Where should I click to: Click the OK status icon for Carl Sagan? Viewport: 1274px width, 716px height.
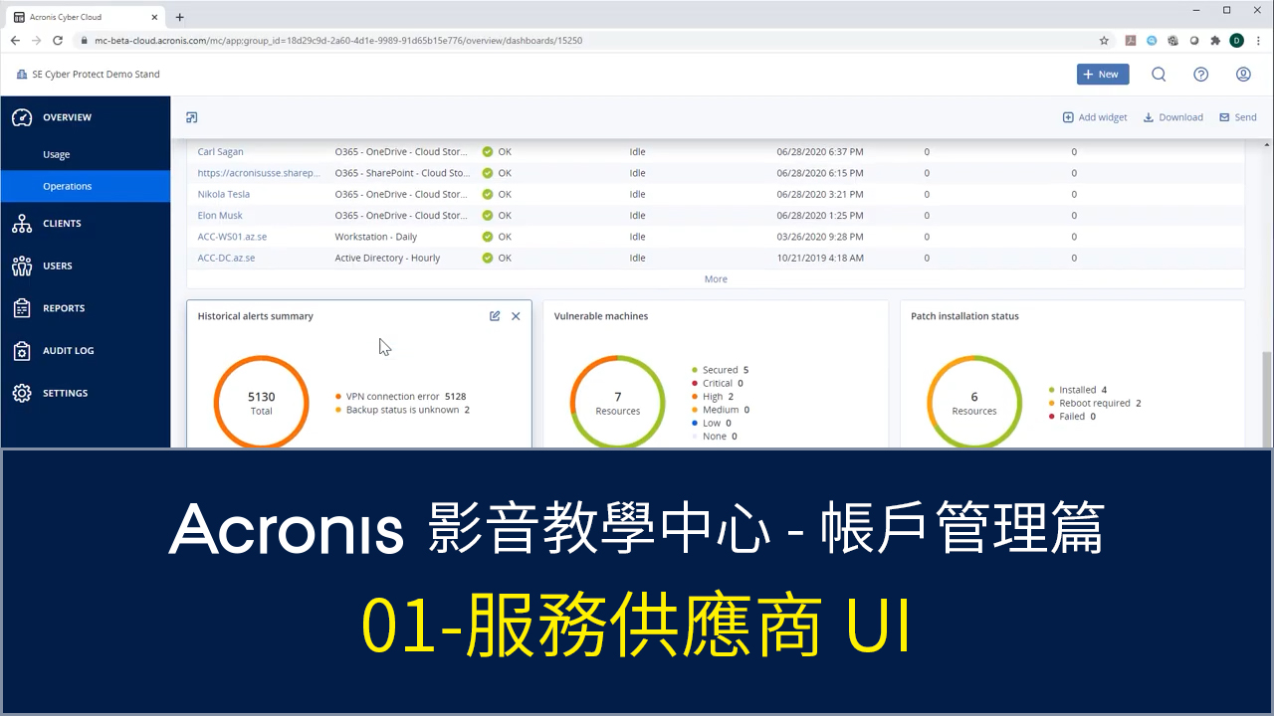488,152
